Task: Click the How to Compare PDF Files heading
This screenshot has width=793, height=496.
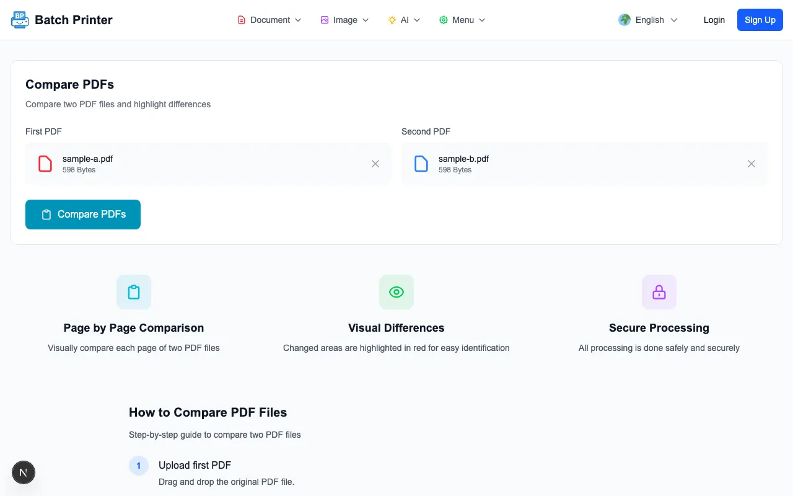Action: 208,412
